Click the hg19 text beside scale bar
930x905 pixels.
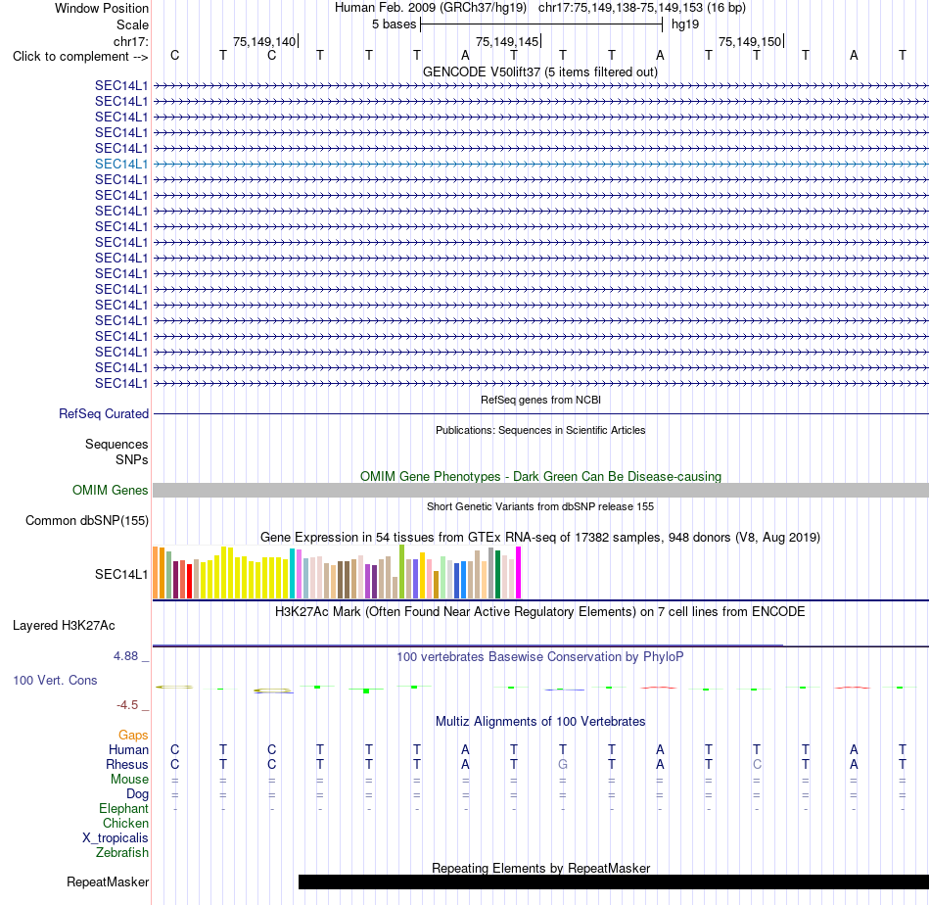(x=685, y=24)
